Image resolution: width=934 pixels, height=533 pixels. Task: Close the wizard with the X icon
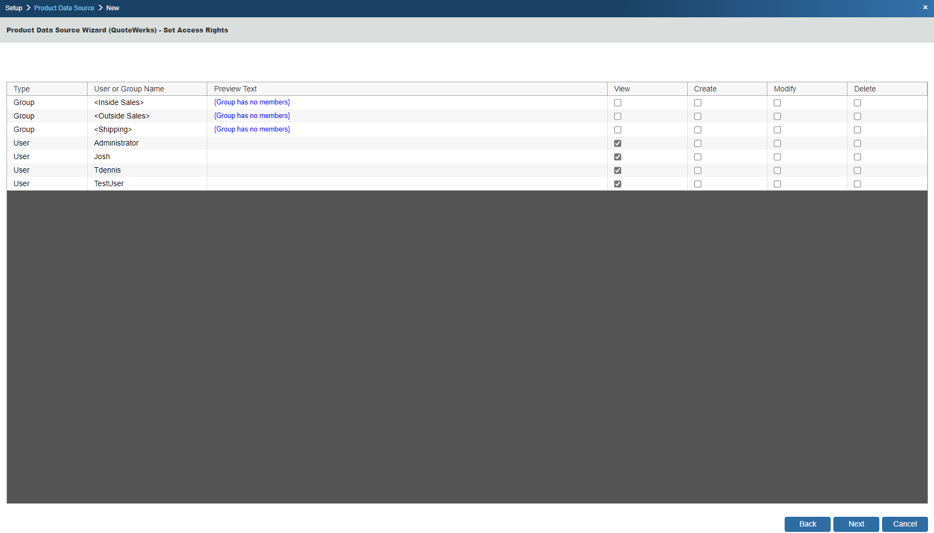pyautogui.click(x=925, y=8)
